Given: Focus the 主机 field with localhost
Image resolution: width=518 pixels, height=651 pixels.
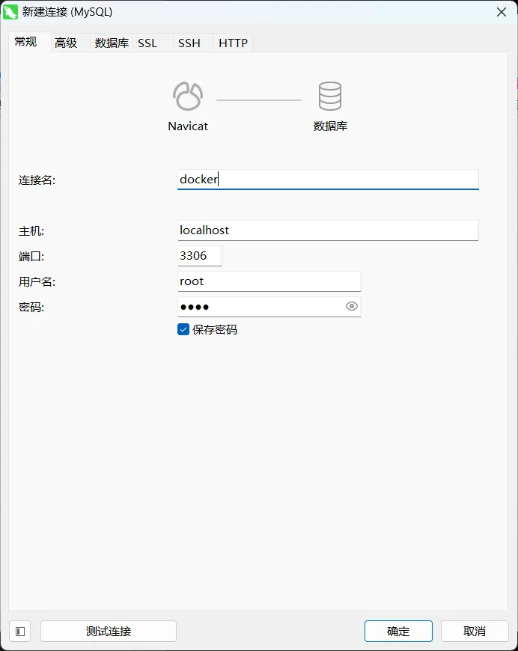Looking at the screenshot, I should (x=327, y=230).
